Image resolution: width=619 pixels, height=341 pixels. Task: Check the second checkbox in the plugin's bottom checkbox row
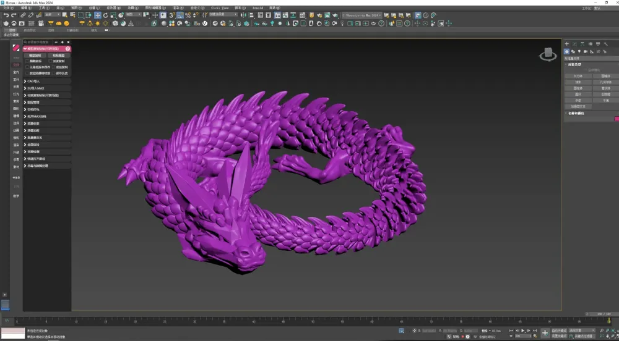(54, 74)
